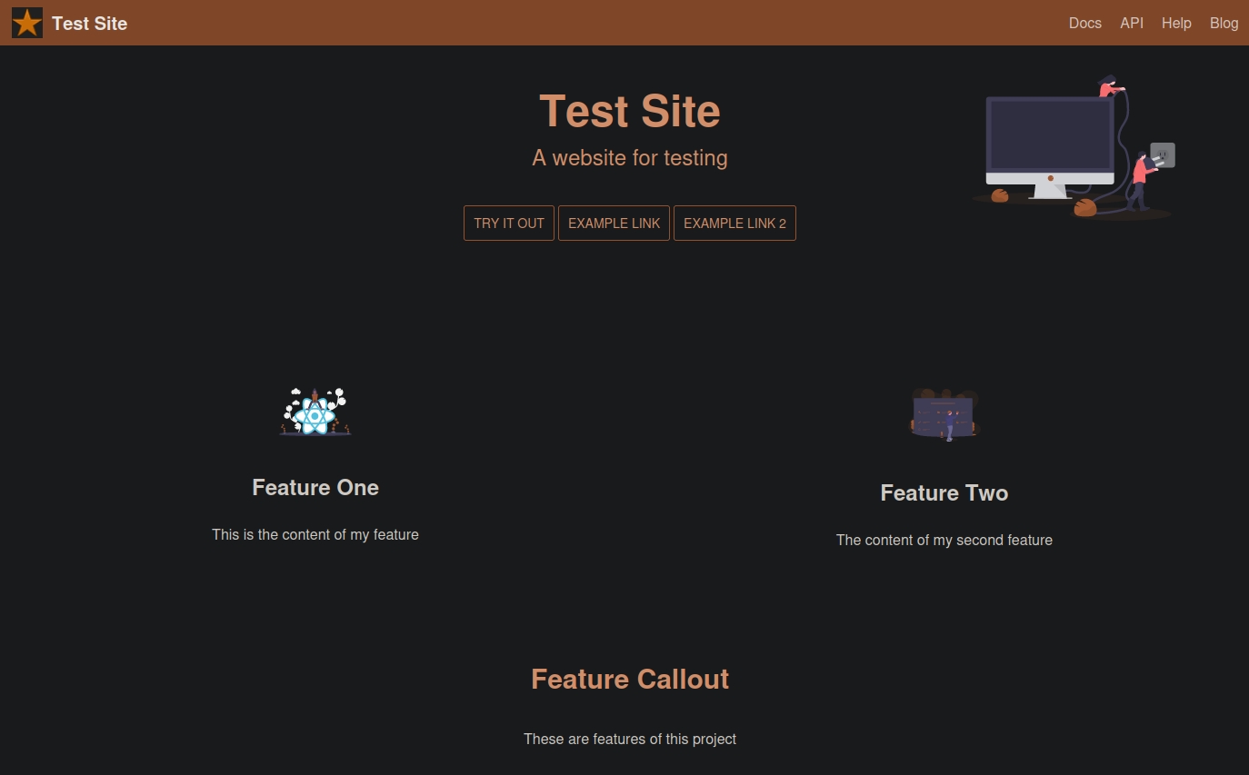Click the 'A website for testing' tagline
The width and height of the screenshot is (1249, 775).
tap(629, 158)
